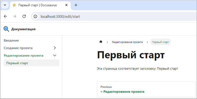View site information icon in address bar
The image size is (197, 99).
click(x=35, y=16)
